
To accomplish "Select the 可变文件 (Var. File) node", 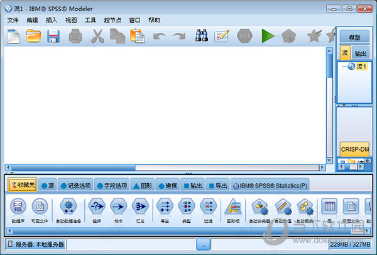I will click(40, 207).
